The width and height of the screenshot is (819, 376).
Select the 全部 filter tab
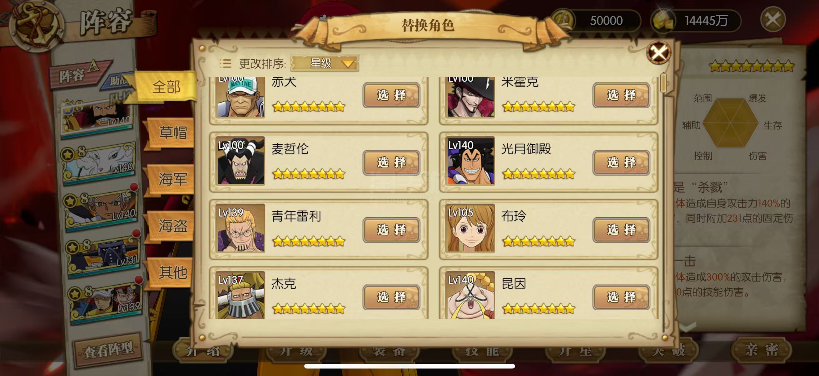[166, 87]
